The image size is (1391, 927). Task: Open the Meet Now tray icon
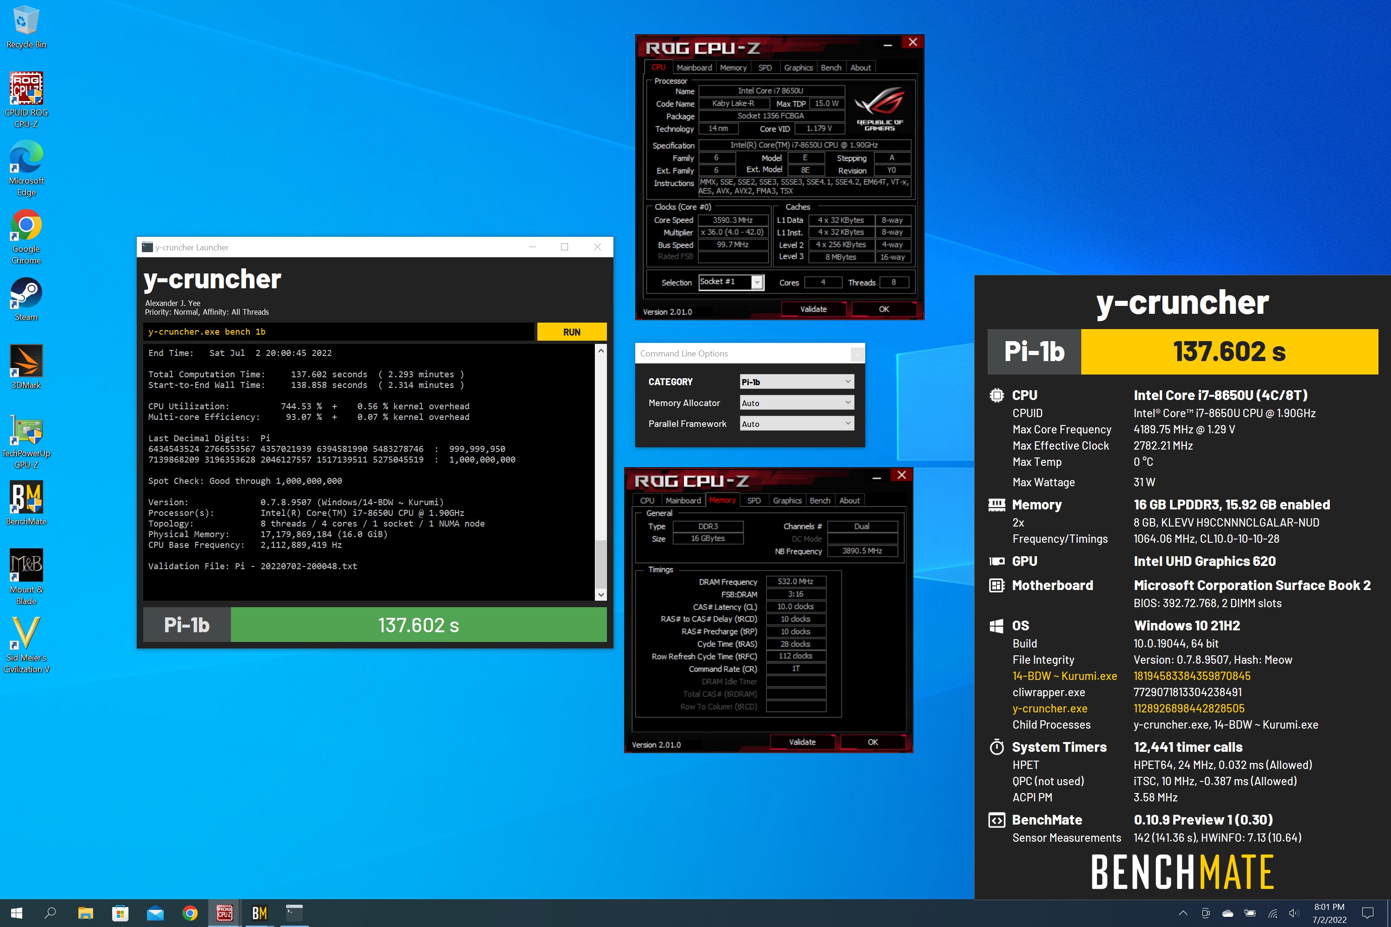click(1205, 913)
